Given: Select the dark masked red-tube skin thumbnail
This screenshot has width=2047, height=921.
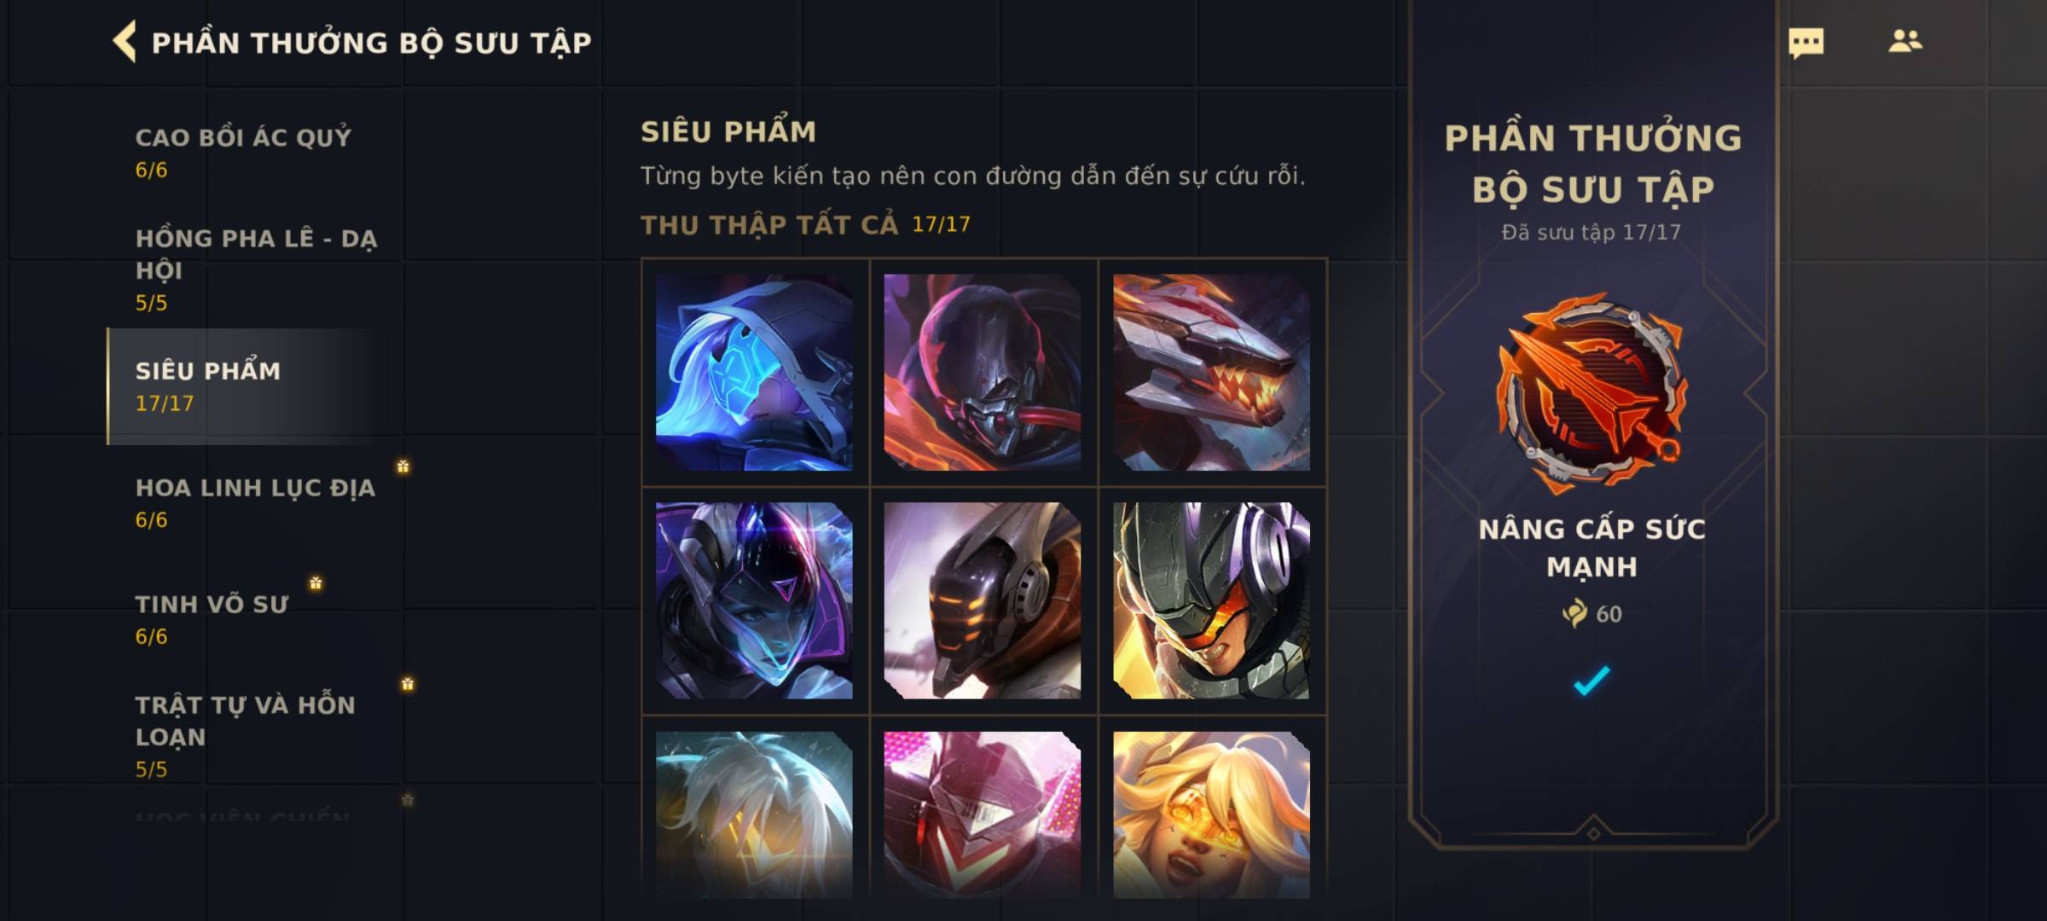Looking at the screenshot, I should point(983,372).
